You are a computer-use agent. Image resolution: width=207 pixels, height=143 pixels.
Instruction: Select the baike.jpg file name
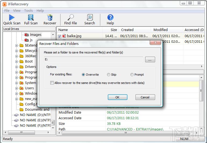(74, 36)
